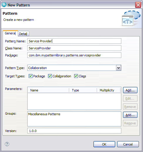The image size is (143, 152).
Task: Add a new parameter with Add button
Action: pyautogui.click(x=130, y=90)
